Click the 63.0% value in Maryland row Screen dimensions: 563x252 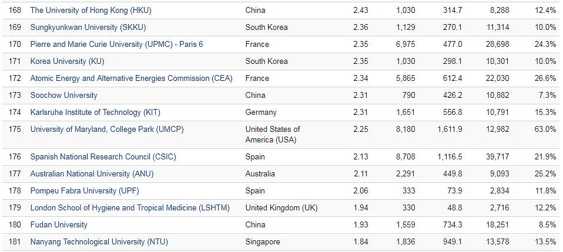(545, 129)
